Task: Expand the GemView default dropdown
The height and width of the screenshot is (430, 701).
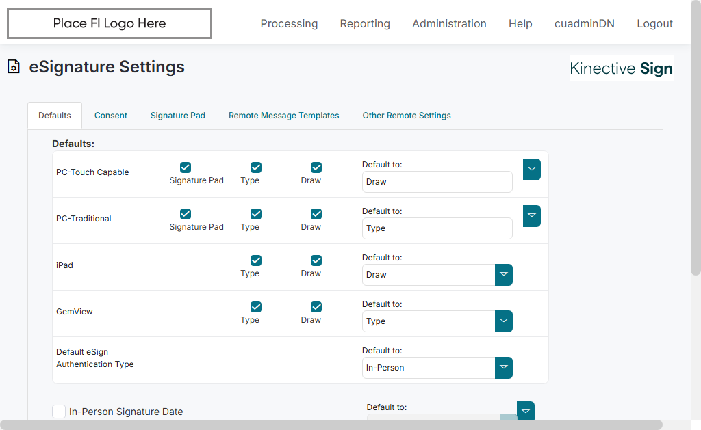Action: (504, 321)
